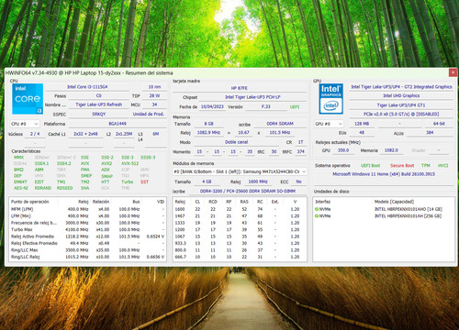
Task: Click the HVCI indicator
Action: click(442, 165)
